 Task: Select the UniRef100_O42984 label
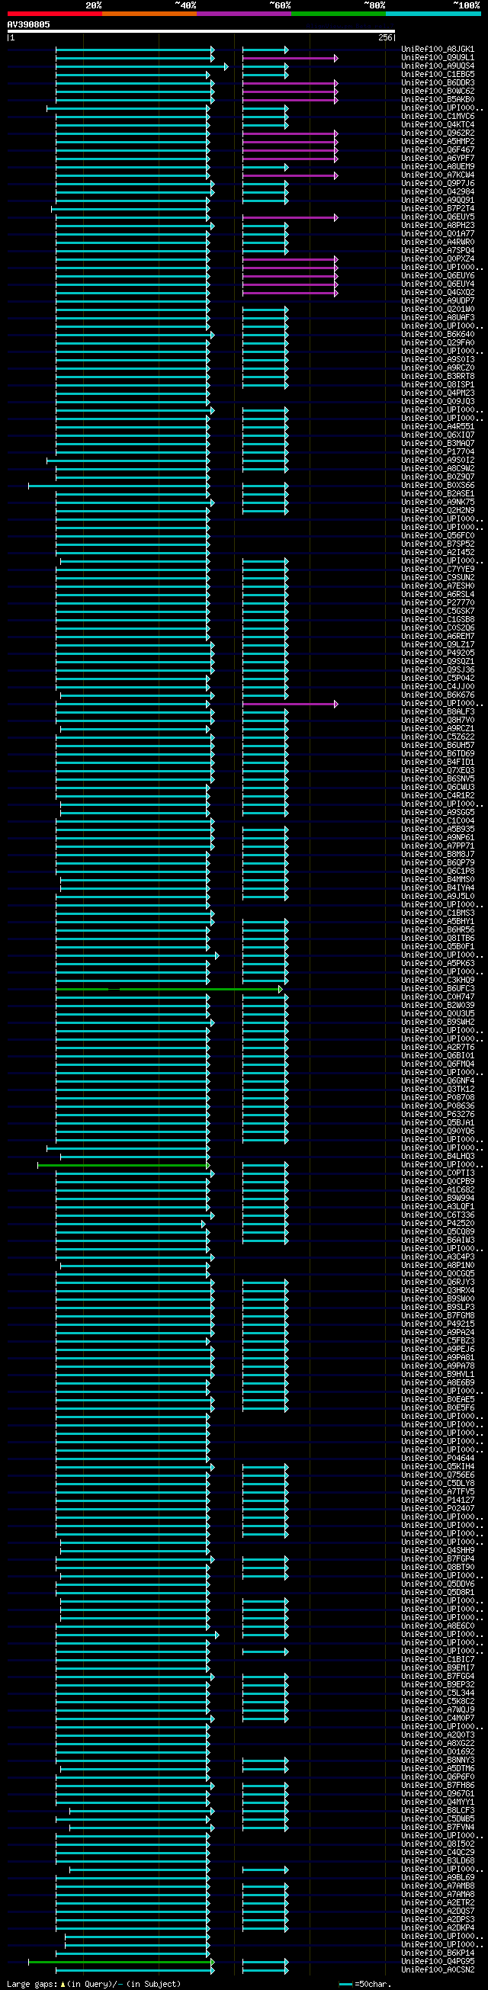(437, 192)
